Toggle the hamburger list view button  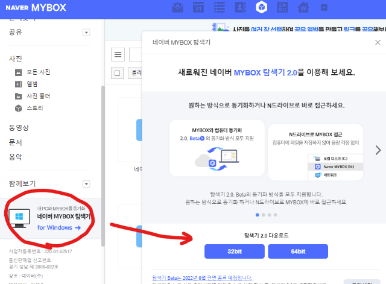(118, 54)
